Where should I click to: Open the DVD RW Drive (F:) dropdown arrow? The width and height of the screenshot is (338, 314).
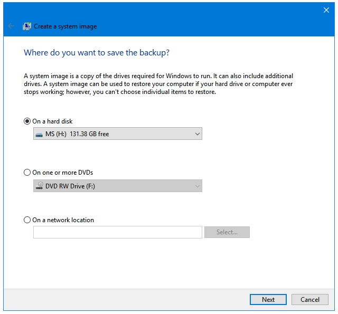coord(197,186)
